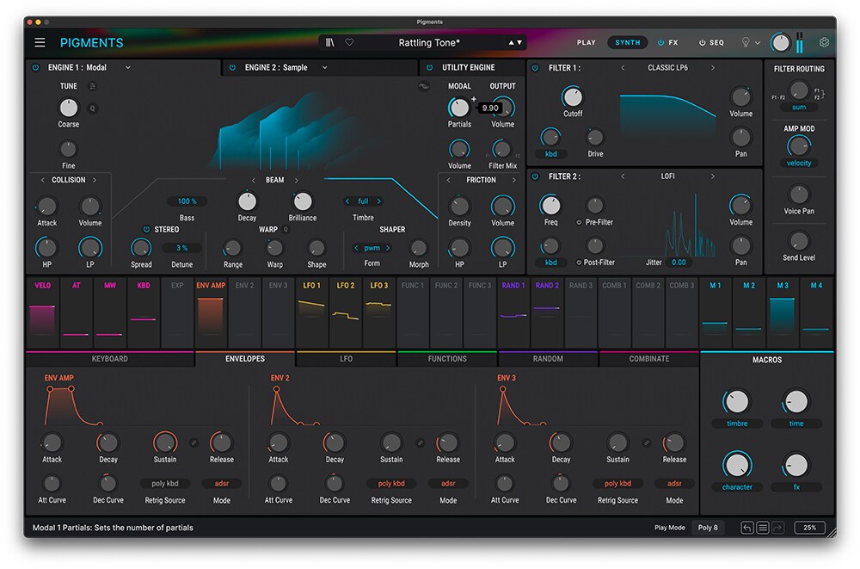Open ENV AMP Retrig Source dropdown
Image resolution: width=860 pixels, height=569 pixels.
165,484
